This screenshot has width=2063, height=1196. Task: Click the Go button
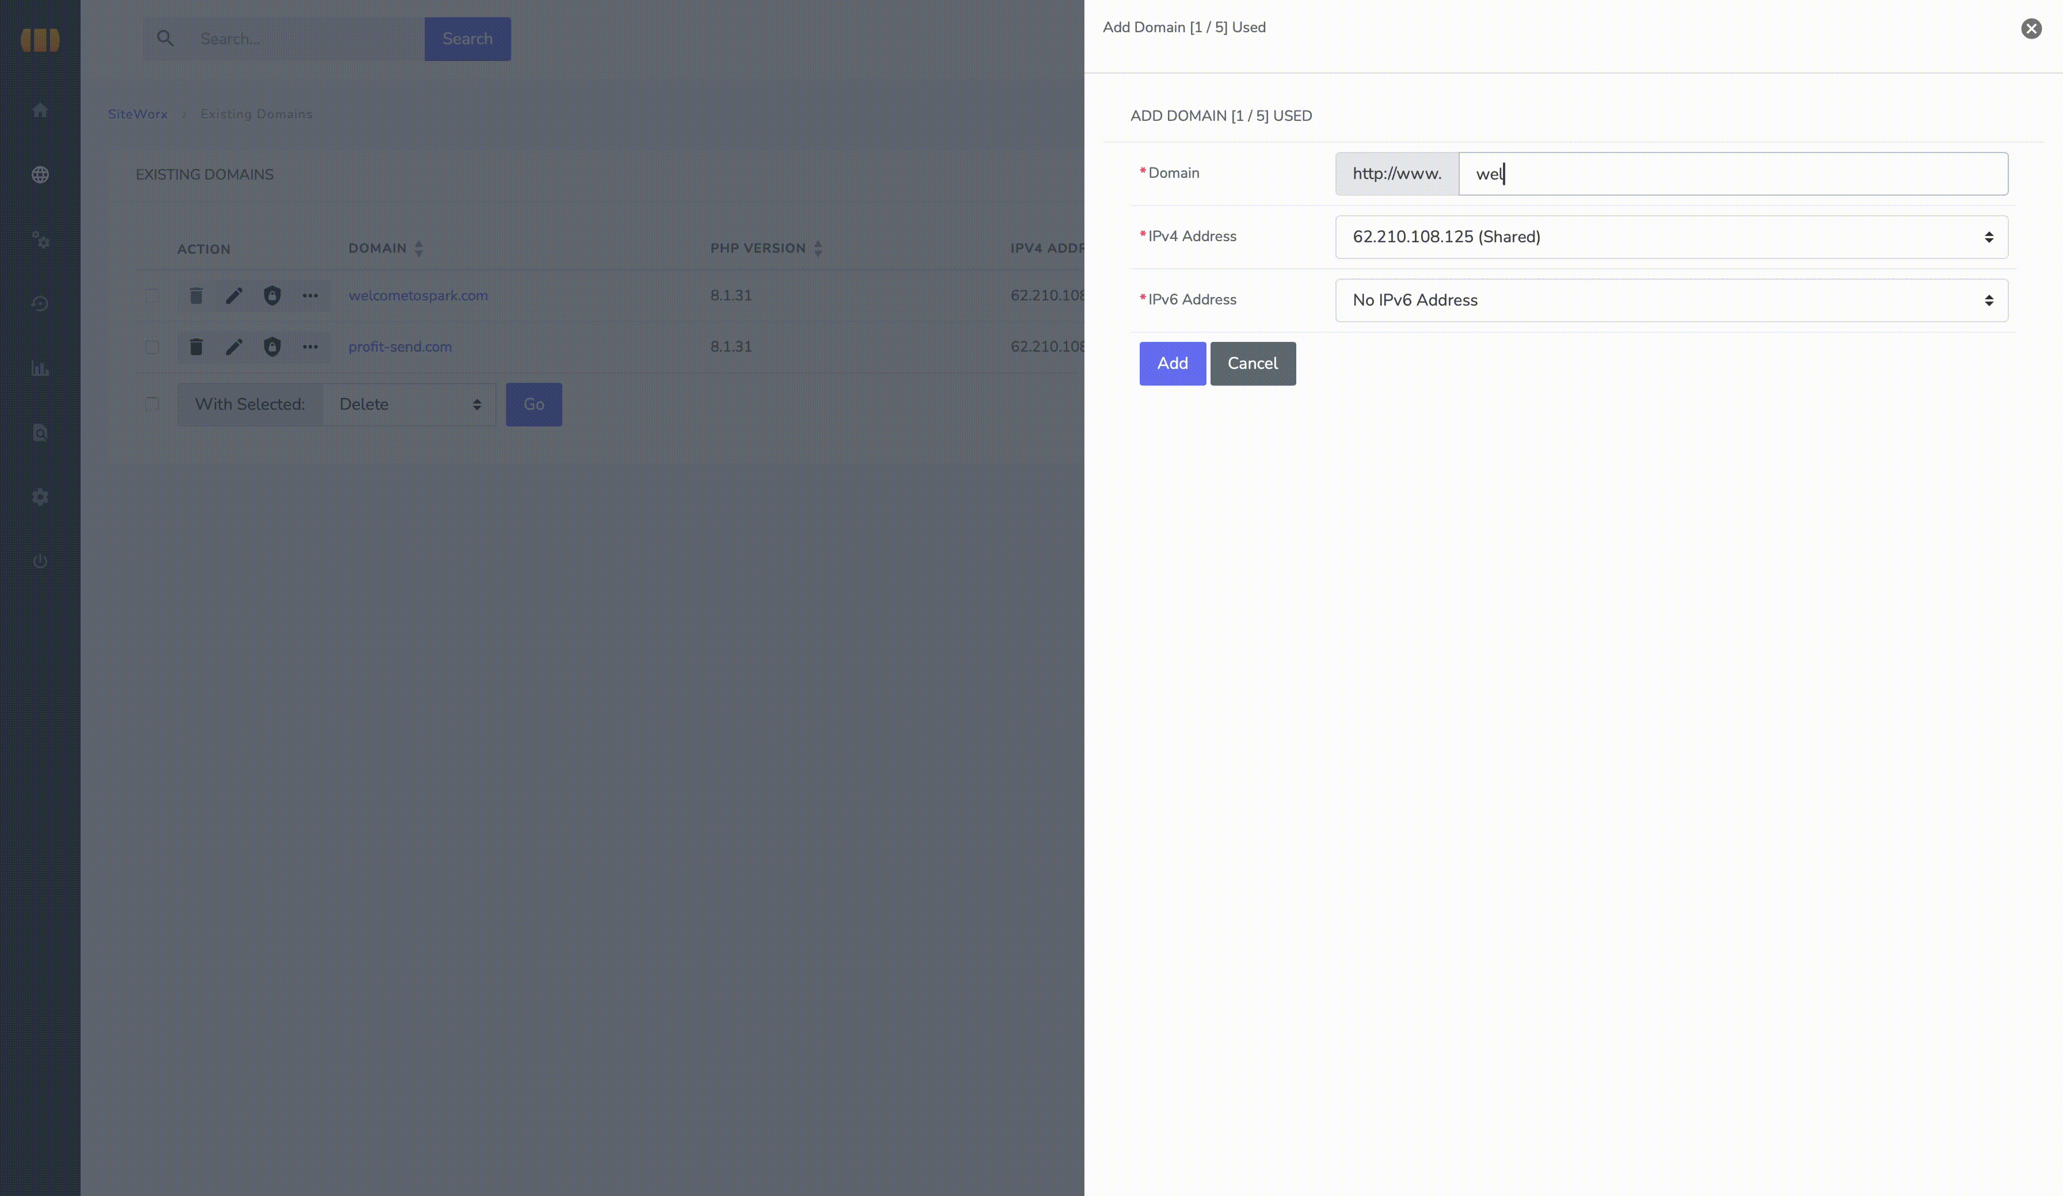pyautogui.click(x=534, y=405)
